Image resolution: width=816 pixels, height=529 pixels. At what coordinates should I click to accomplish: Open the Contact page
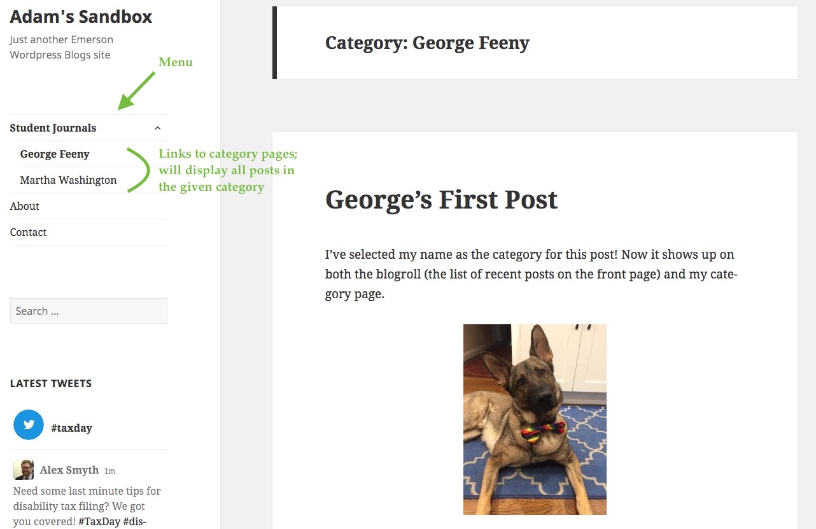tap(29, 232)
